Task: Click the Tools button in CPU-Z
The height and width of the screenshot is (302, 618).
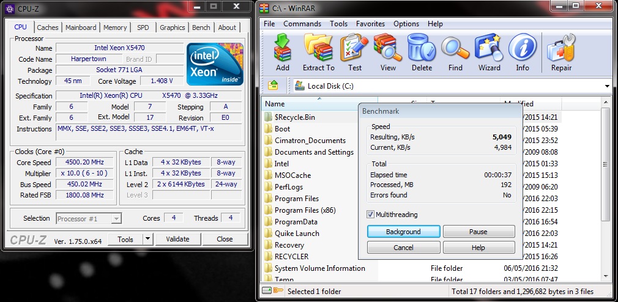Action: click(x=125, y=239)
